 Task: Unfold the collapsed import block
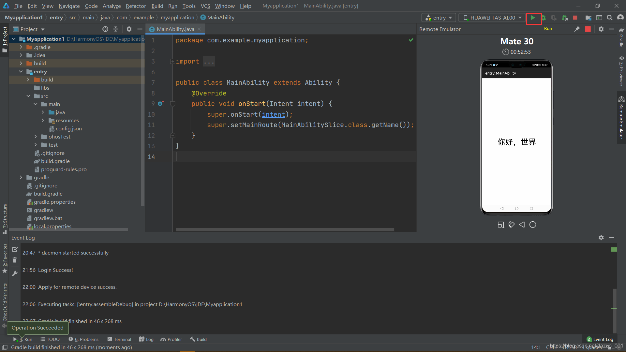tap(172, 61)
